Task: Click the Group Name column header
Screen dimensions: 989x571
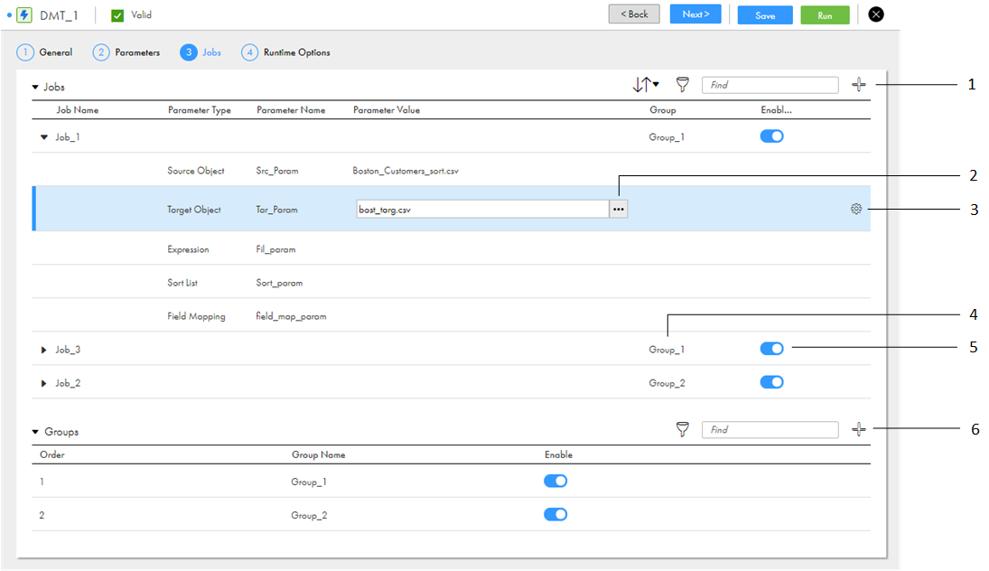Action: click(x=318, y=454)
